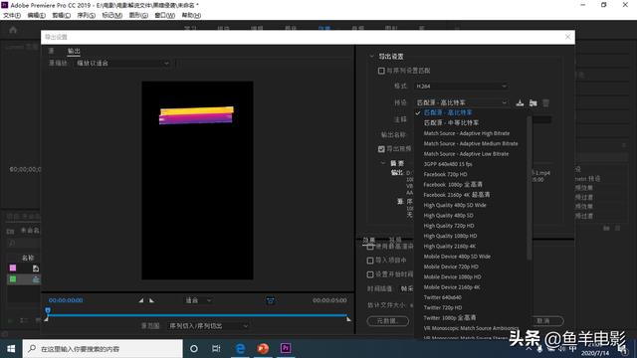
Task: Enable Use Maximum Render Quality checkbox
Action: pyautogui.click(x=370, y=247)
